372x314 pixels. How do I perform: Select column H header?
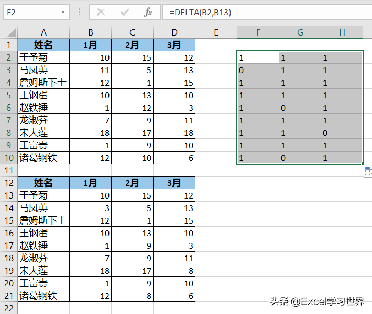(342, 32)
